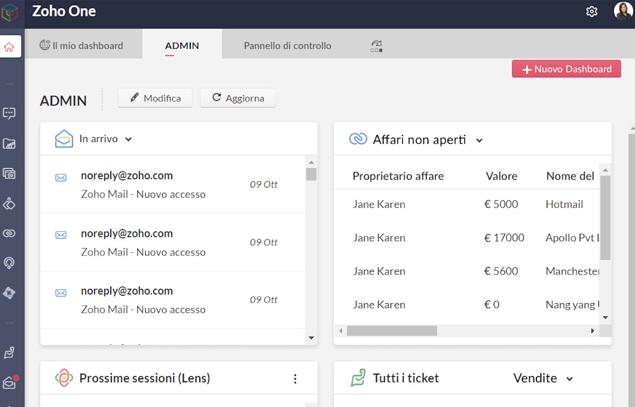The height and width of the screenshot is (407, 635).
Task: Open the Prossime sessioni three-dot options menu
Action: pos(295,379)
